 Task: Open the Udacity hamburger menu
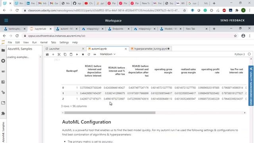[6, 20]
